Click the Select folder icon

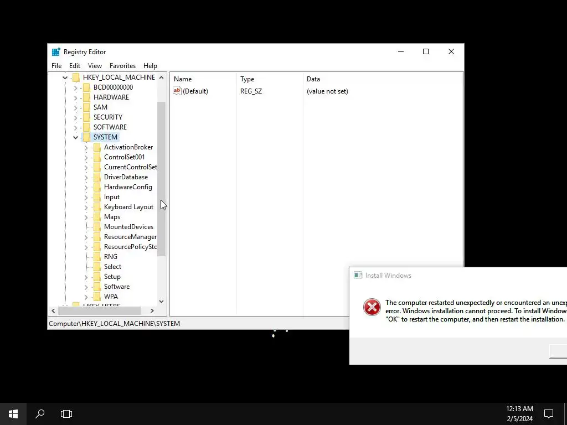(97, 267)
